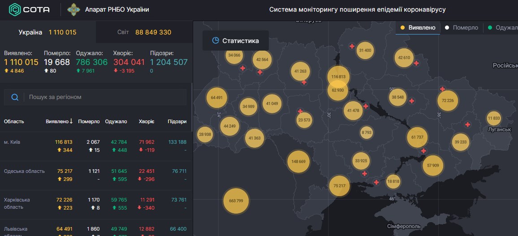Click the white dot beside Померло tab

pyautogui.click(x=447, y=28)
